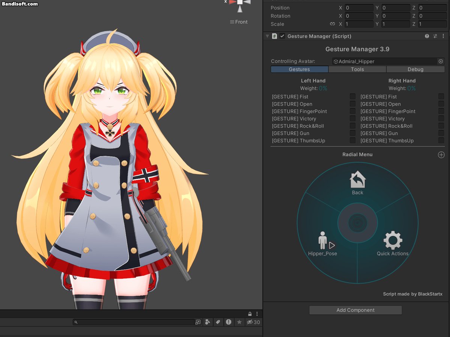
Task: Switch to the Tools tab
Action: pyautogui.click(x=357, y=69)
